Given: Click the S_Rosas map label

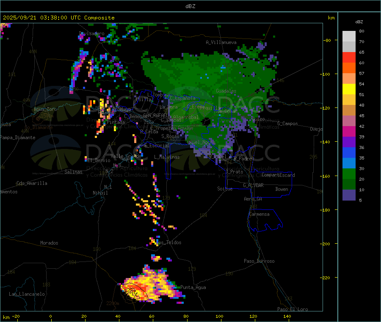Looking at the screenshot, I should click(x=170, y=136).
